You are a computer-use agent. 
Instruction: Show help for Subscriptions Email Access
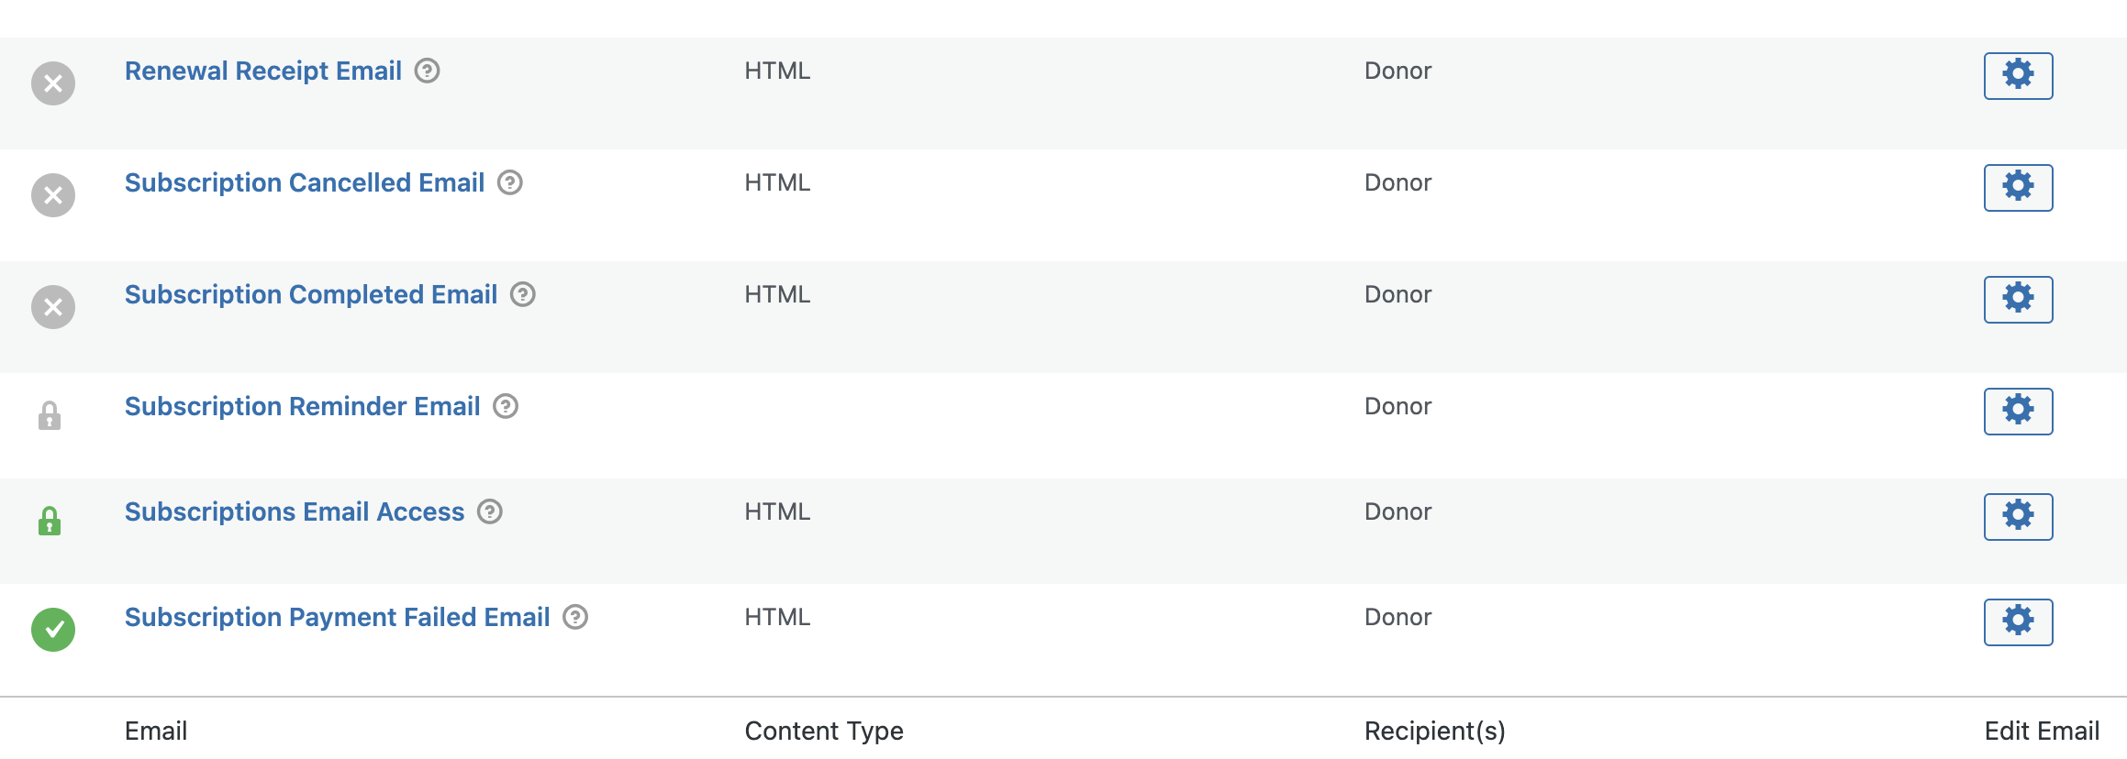(490, 511)
